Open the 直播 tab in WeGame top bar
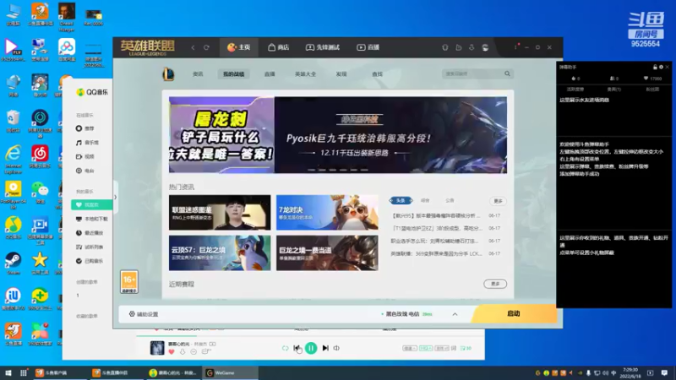 point(368,47)
